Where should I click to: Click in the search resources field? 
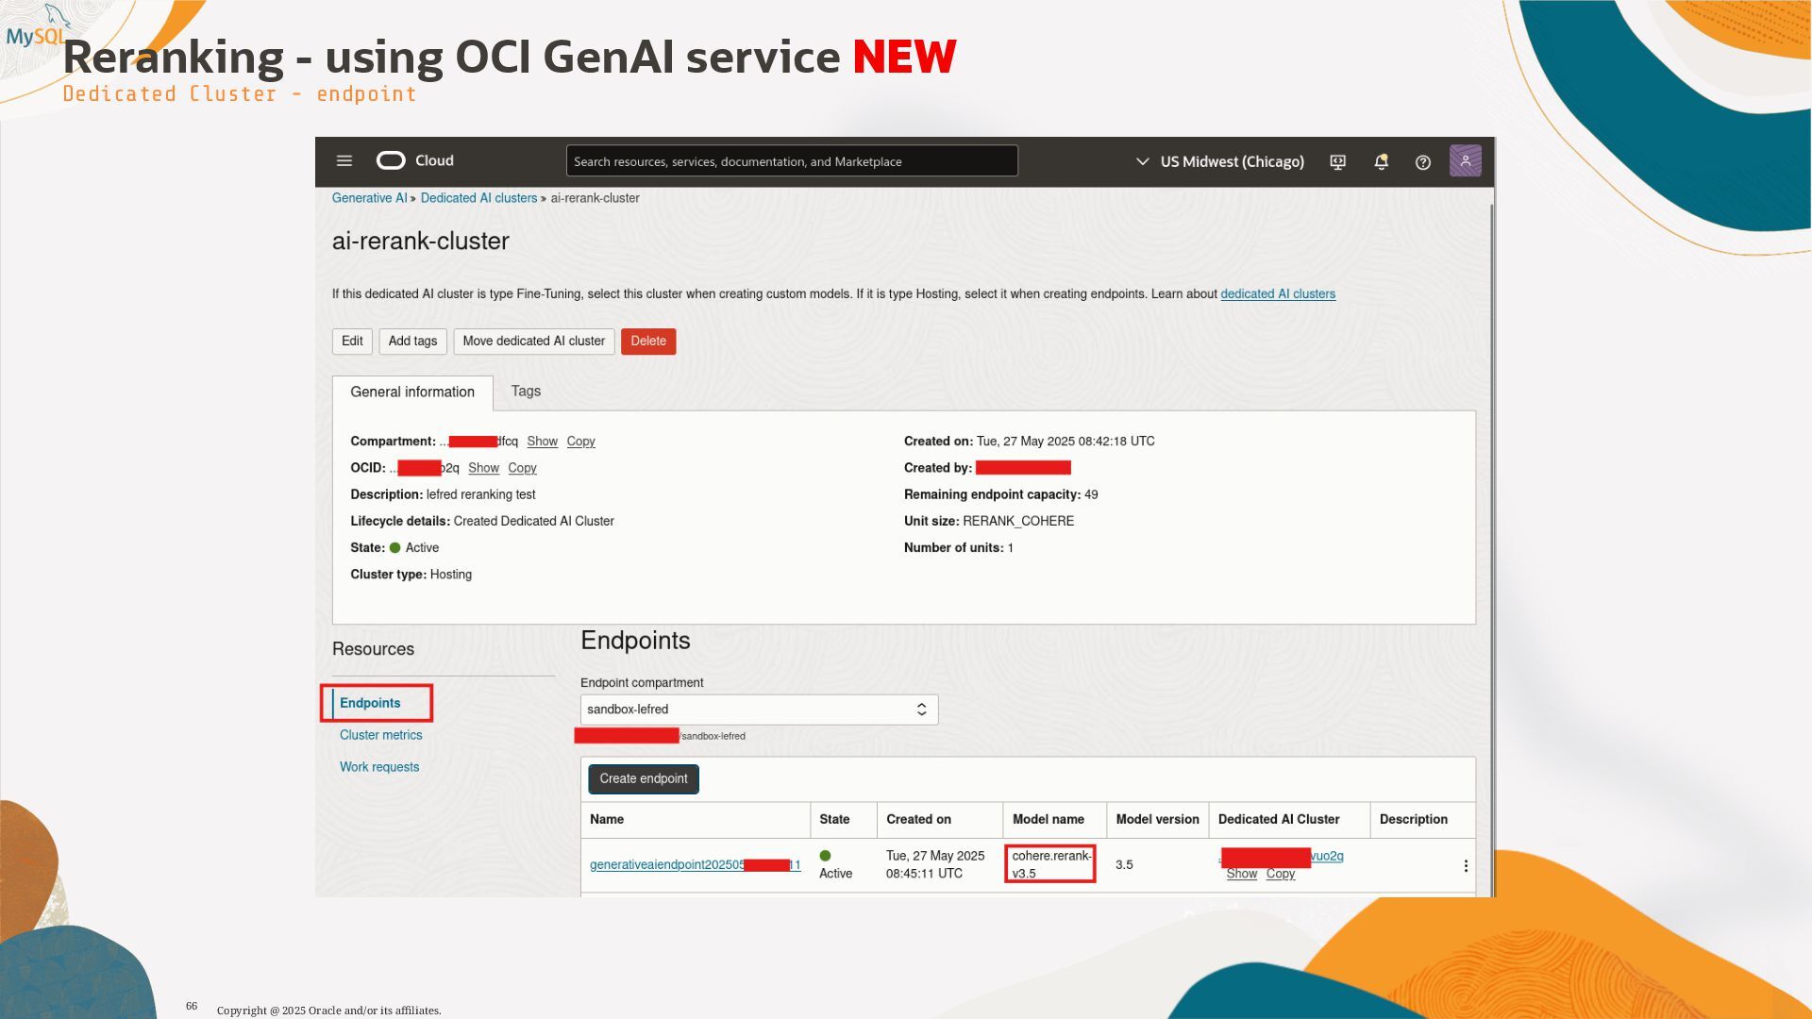pos(791,161)
